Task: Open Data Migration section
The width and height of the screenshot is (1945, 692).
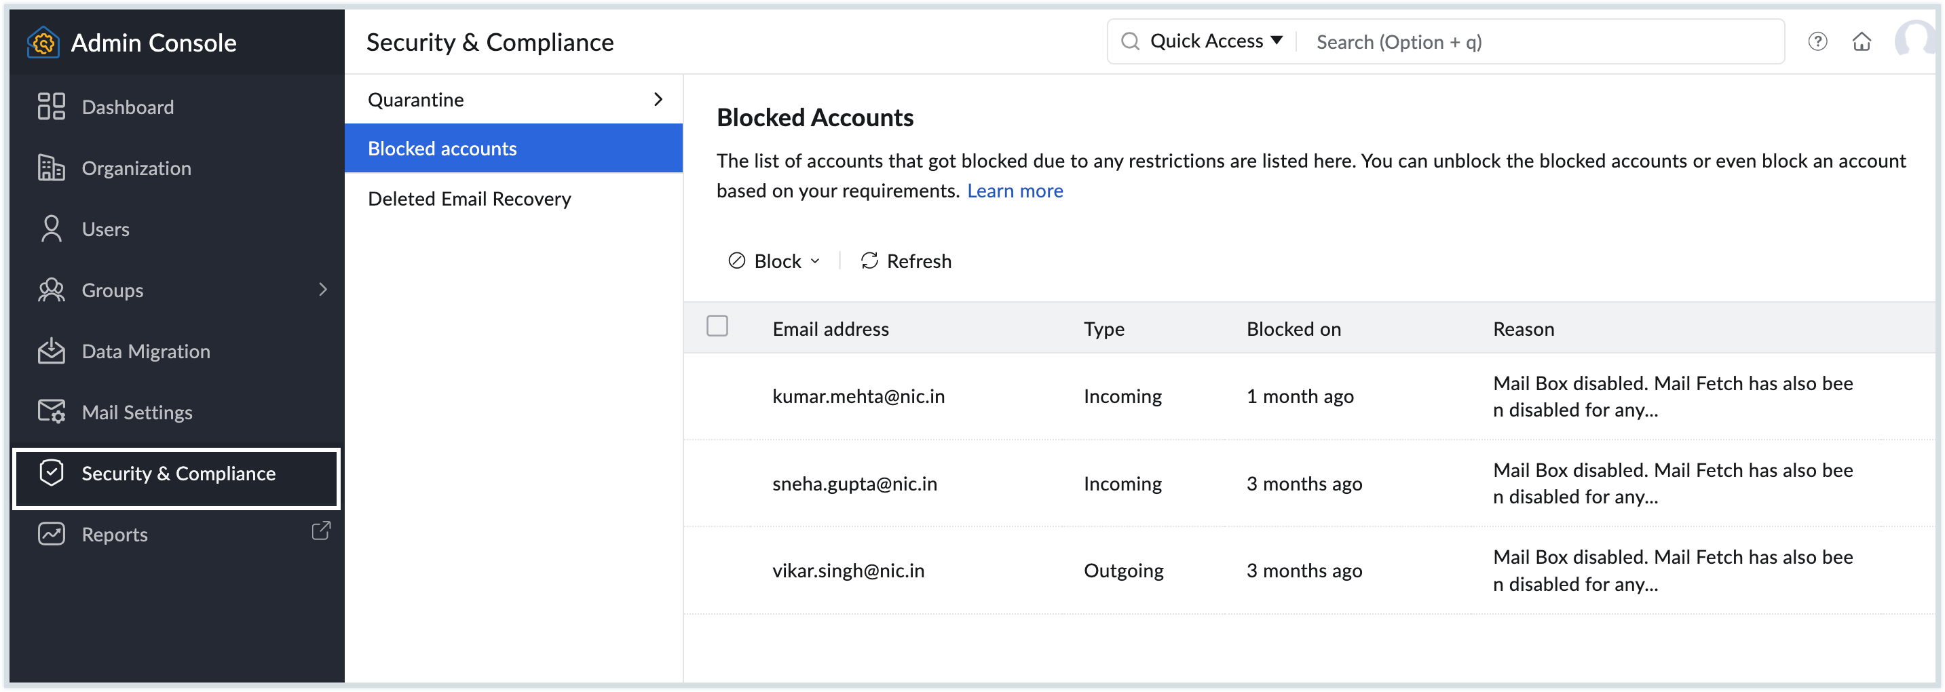Action: 145,351
